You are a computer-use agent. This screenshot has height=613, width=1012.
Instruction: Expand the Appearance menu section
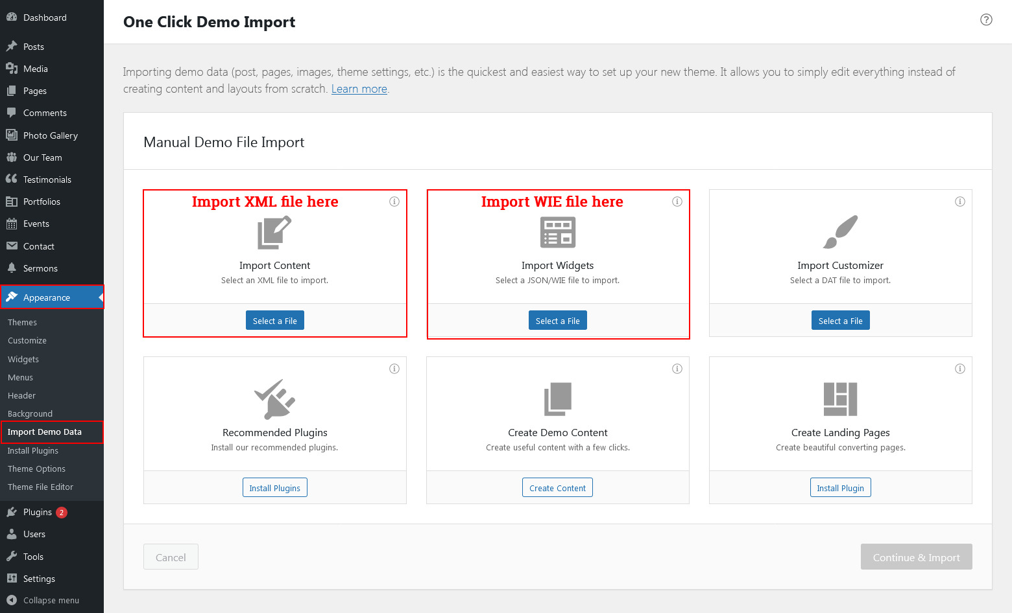[x=47, y=297]
